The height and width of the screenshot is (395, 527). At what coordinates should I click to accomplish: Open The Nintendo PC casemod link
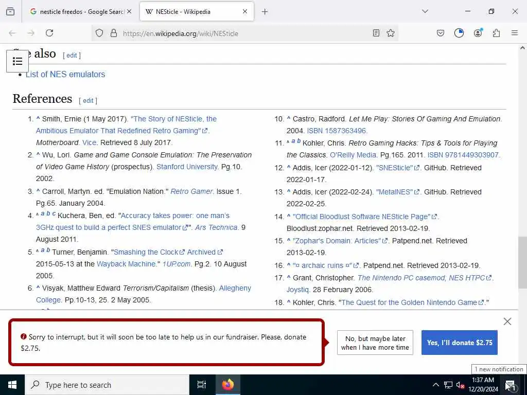(x=425, y=278)
